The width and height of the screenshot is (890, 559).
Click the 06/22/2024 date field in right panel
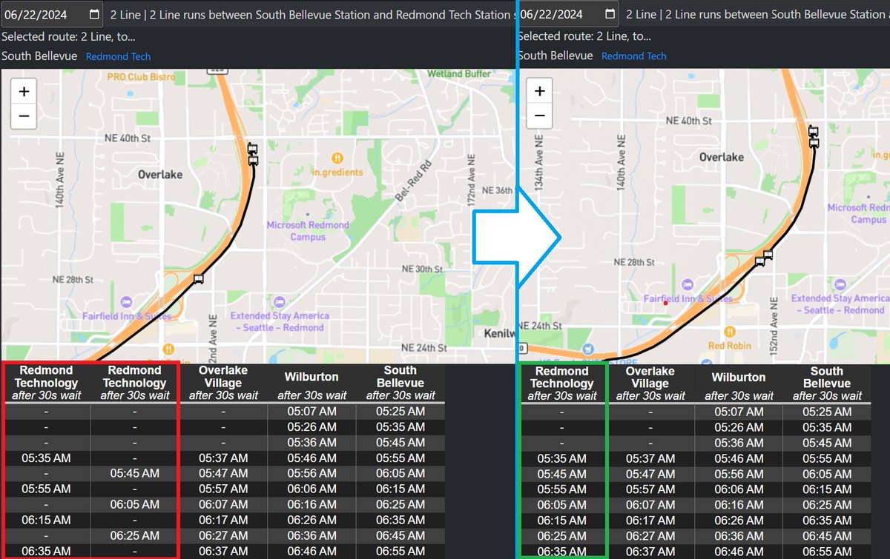568,14
